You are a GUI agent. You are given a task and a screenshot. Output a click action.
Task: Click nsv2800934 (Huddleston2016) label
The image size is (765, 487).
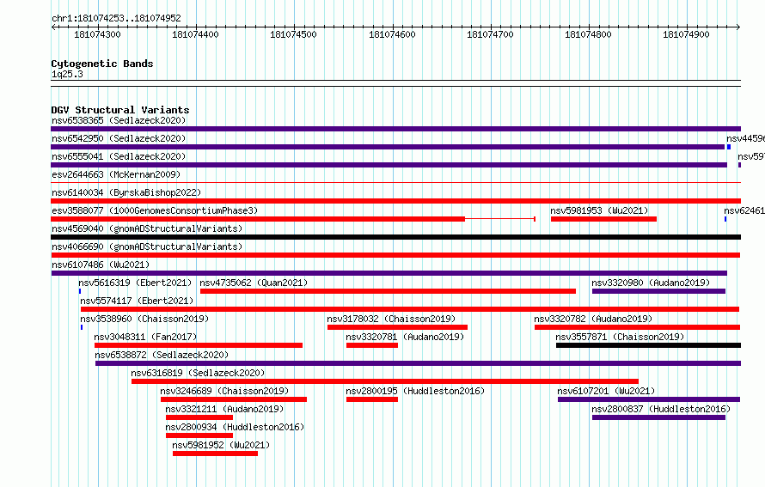coord(235,427)
